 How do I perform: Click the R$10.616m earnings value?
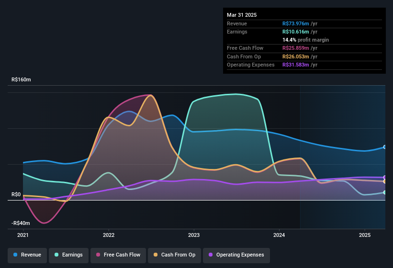pos(295,32)
